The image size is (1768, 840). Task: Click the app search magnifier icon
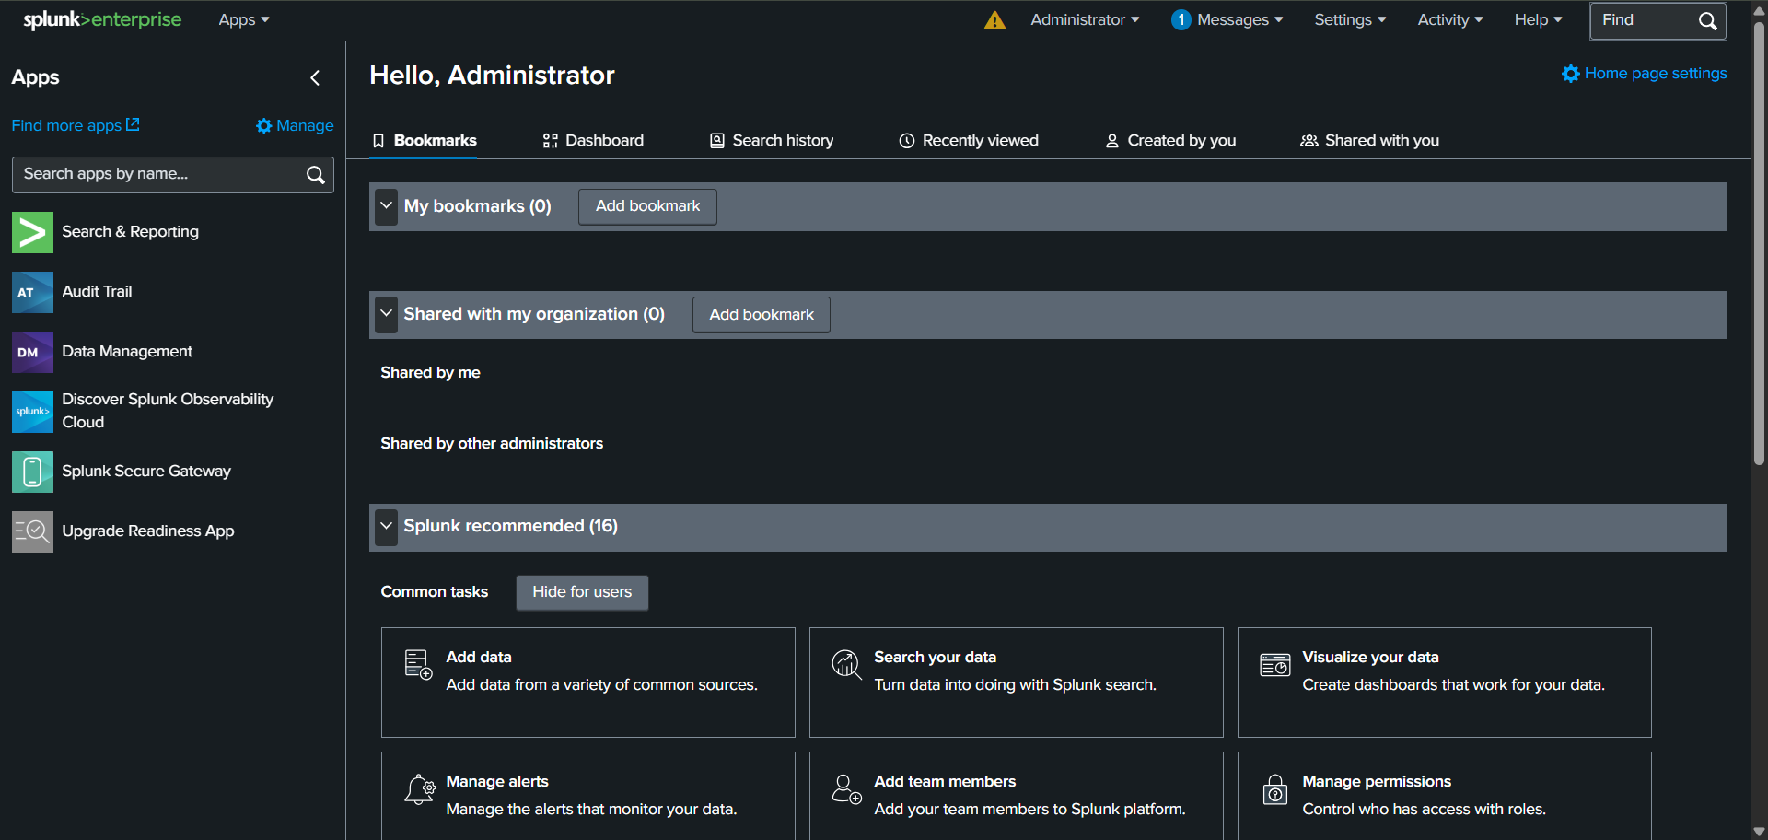click(315, 175)
